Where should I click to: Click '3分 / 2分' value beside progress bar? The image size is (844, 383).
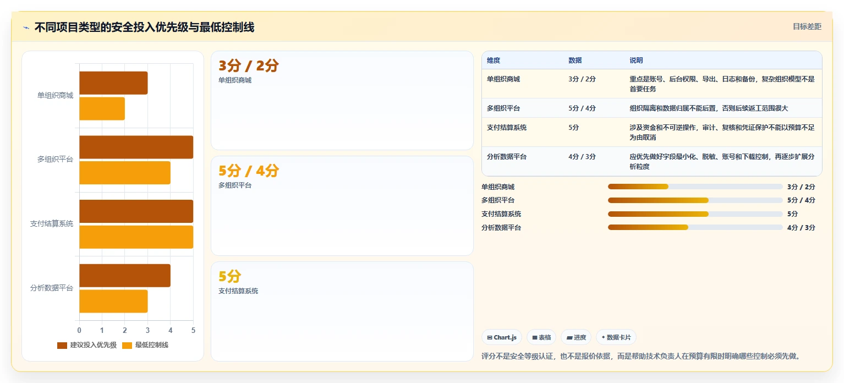(801, 187)
